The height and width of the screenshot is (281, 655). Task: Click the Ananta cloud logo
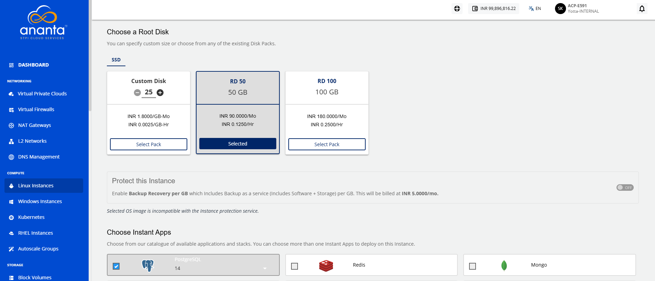click(43, 23)
